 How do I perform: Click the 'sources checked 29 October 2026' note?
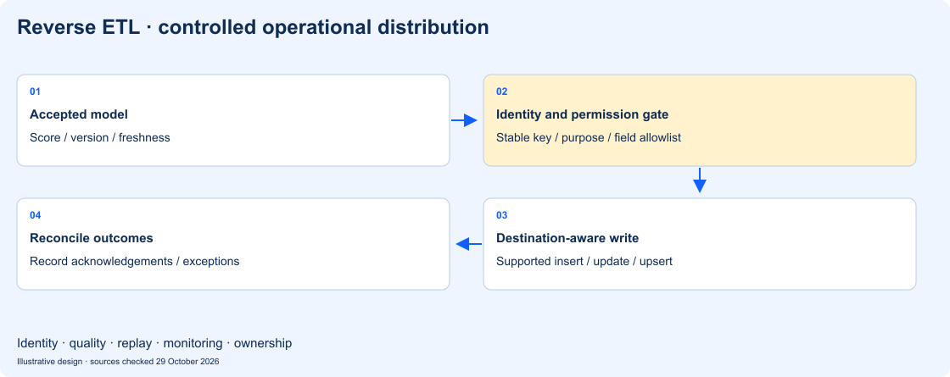(154, 362)
